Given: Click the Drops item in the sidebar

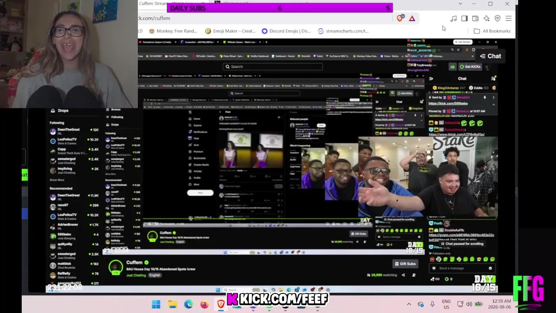Looking at the screenshot, I should (60, 110).
